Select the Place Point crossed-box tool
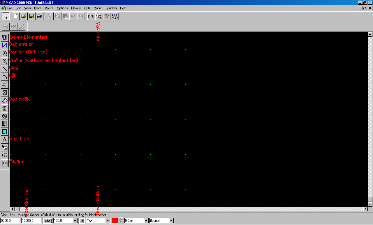The image size is (373, 225). tap(5, 92)
